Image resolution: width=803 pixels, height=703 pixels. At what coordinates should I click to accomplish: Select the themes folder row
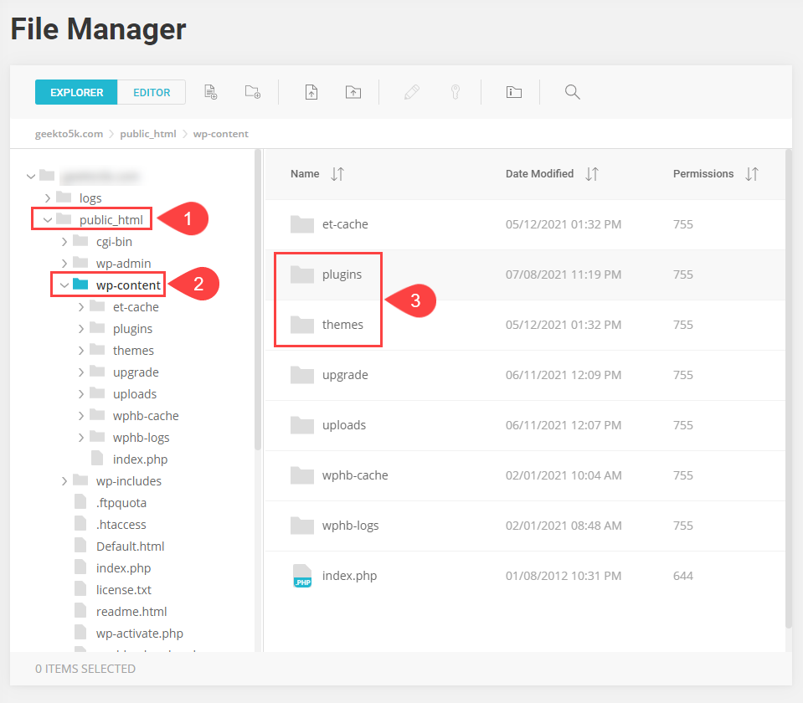[x=344, y=324]
